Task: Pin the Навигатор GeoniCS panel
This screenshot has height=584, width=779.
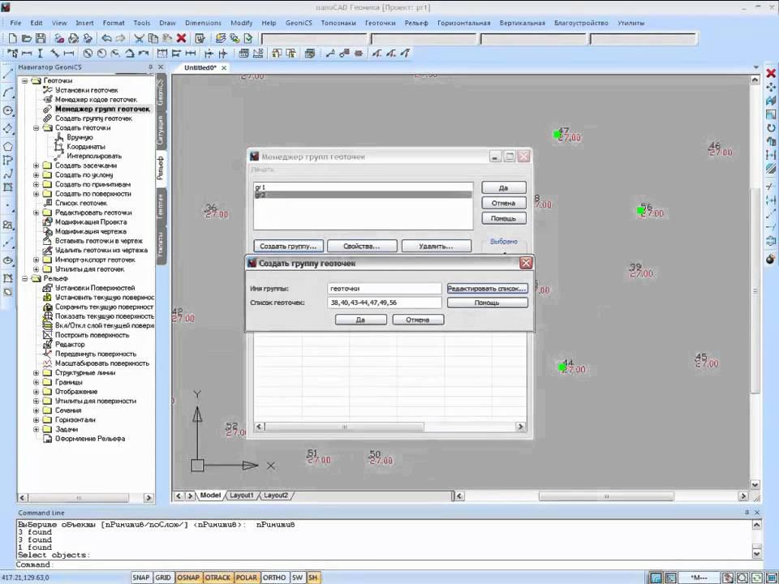Action: click(150, 67)
